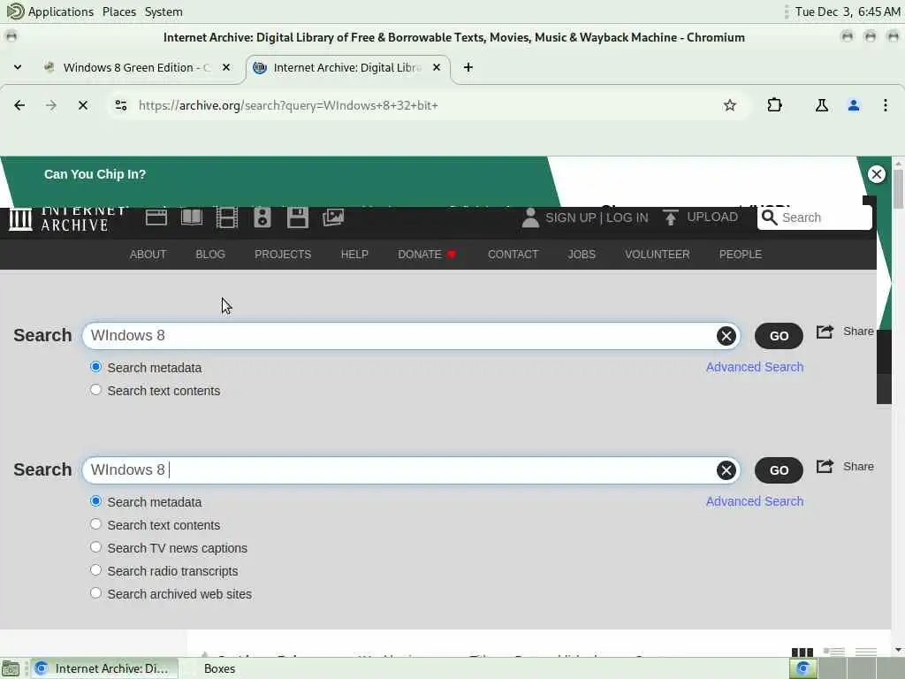Open the PROJECTS menu item

tap(283, 255)
